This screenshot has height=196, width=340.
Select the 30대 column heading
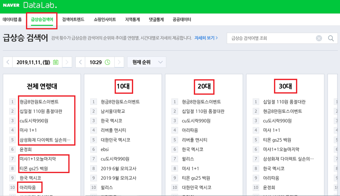point(285,86)
